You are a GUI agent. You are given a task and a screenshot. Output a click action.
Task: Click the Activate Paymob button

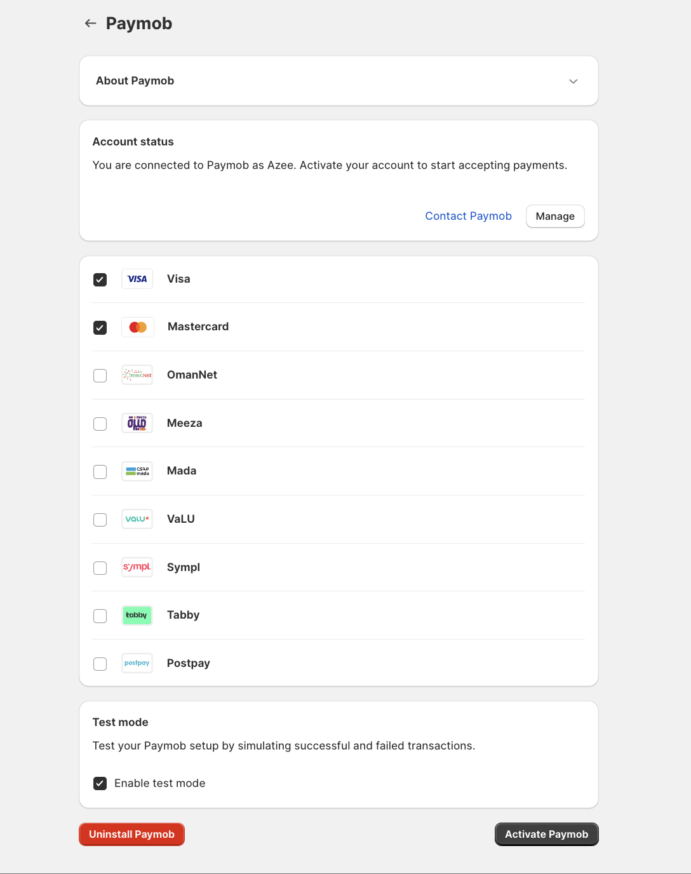click(547, 835)
